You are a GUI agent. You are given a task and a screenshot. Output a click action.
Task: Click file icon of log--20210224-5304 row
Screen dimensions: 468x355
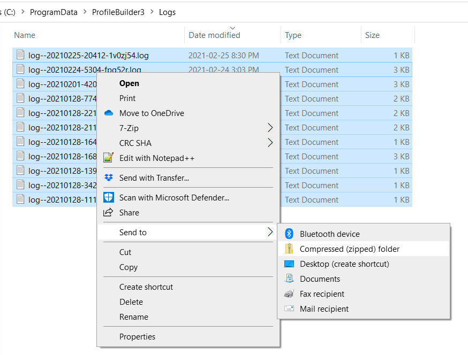[x=20, y=69]
